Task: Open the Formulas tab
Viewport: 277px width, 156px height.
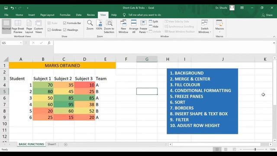Action: point(65,15)
